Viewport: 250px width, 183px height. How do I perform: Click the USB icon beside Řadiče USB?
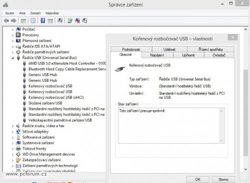pyautogui.click(x=18, y=58)
